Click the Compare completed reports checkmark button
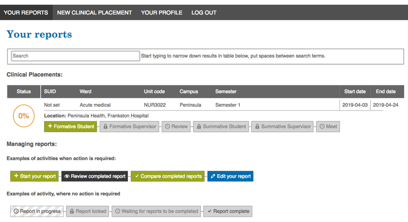Screen dimensions: 408x222 click(x=167, y=176)
